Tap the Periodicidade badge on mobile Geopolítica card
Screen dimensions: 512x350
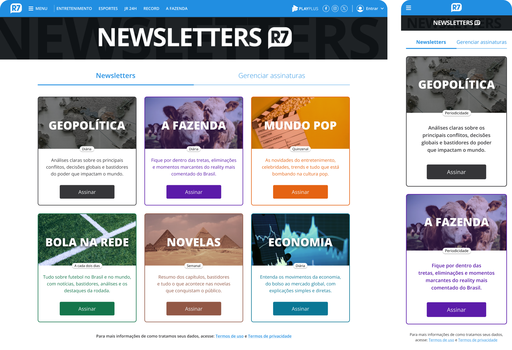[x=457, y=113]
